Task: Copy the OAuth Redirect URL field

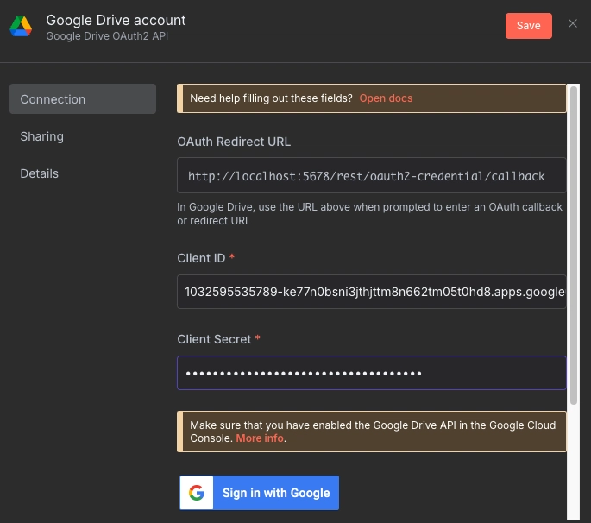Action: (371, 176)
